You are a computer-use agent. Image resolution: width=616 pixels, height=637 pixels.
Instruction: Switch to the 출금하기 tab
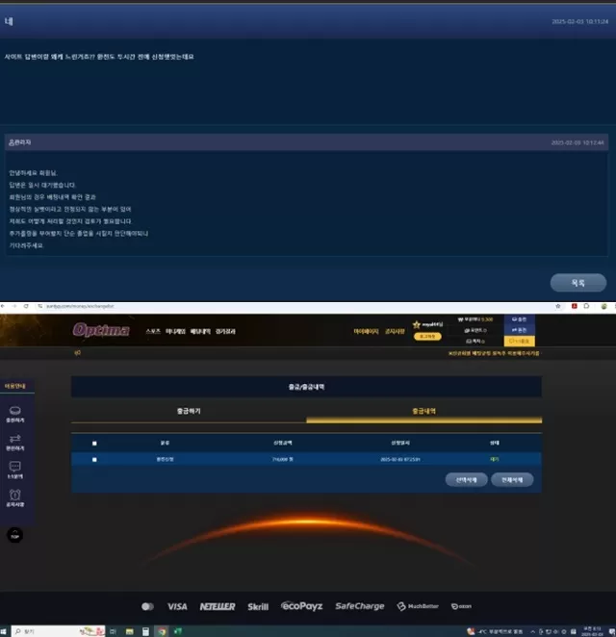(x=188, y=411)
